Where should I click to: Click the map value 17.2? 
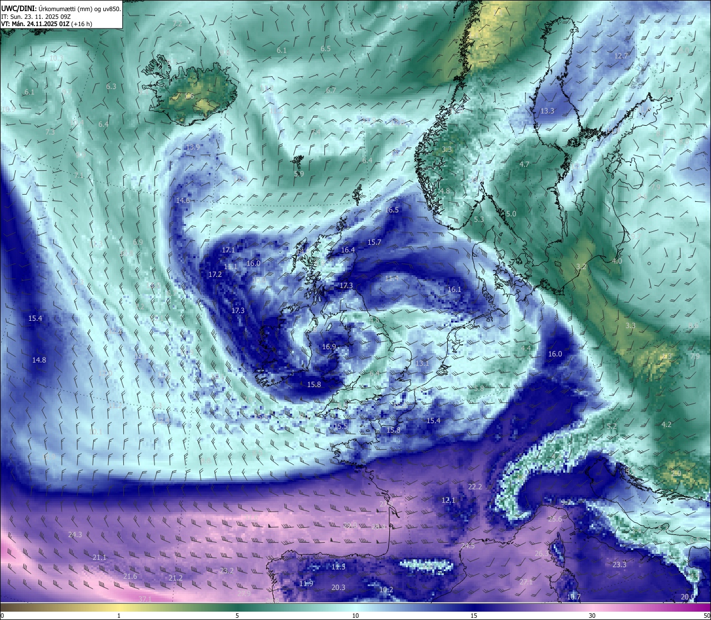tap(215, 275)
